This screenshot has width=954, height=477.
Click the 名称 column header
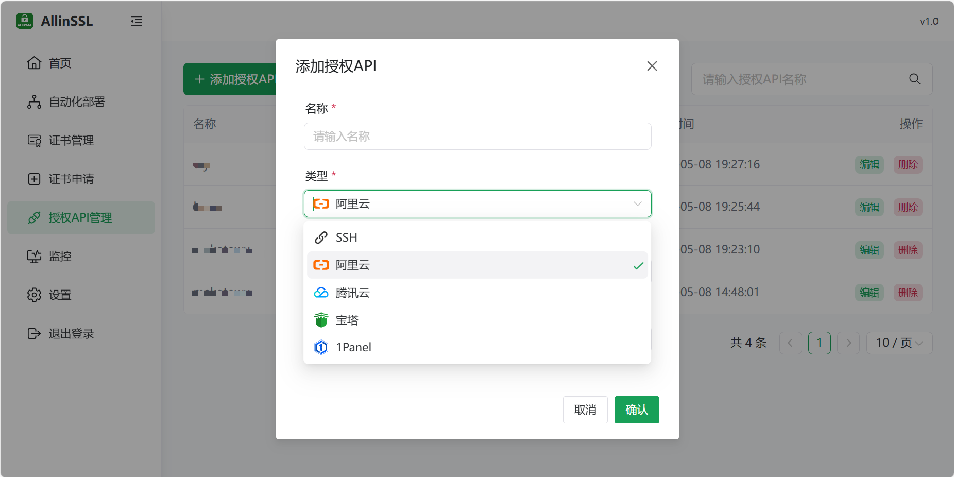coord(205,124)
